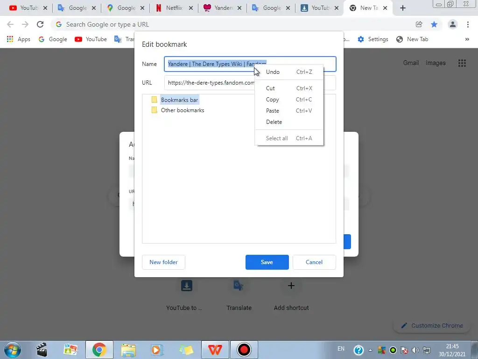Click the share page icon in the address bar
This screenshot has height=359, width=478.
coord(419,24)
